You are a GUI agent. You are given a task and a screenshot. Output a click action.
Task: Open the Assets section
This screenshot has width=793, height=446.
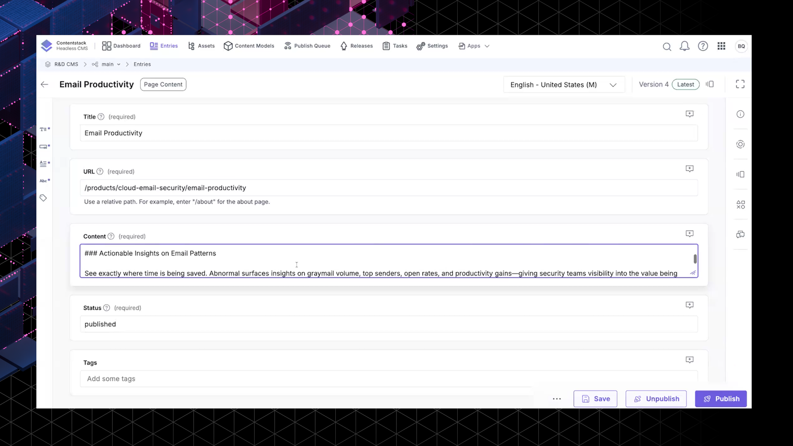point(201,46)
